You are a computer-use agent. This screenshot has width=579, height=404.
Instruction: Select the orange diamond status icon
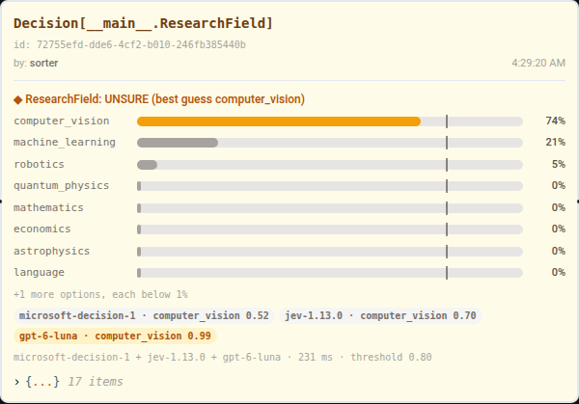coord(17,99)
